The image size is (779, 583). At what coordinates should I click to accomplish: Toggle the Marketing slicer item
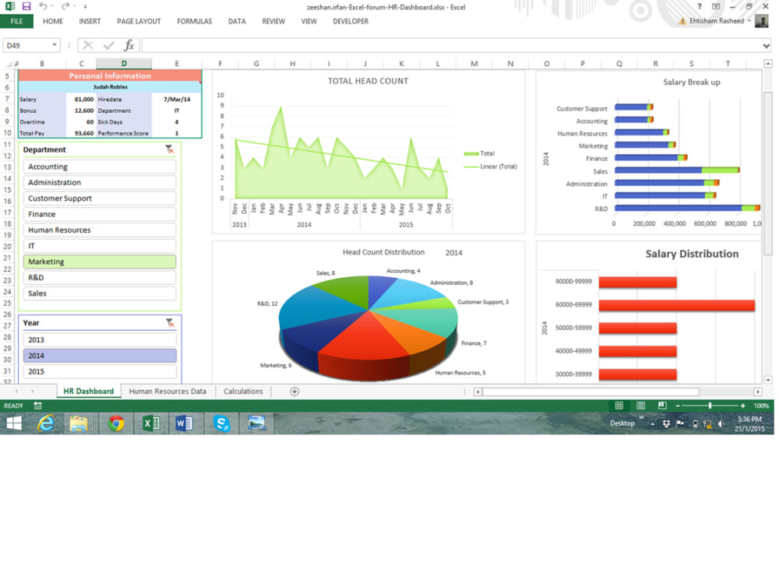coord(100,262)
